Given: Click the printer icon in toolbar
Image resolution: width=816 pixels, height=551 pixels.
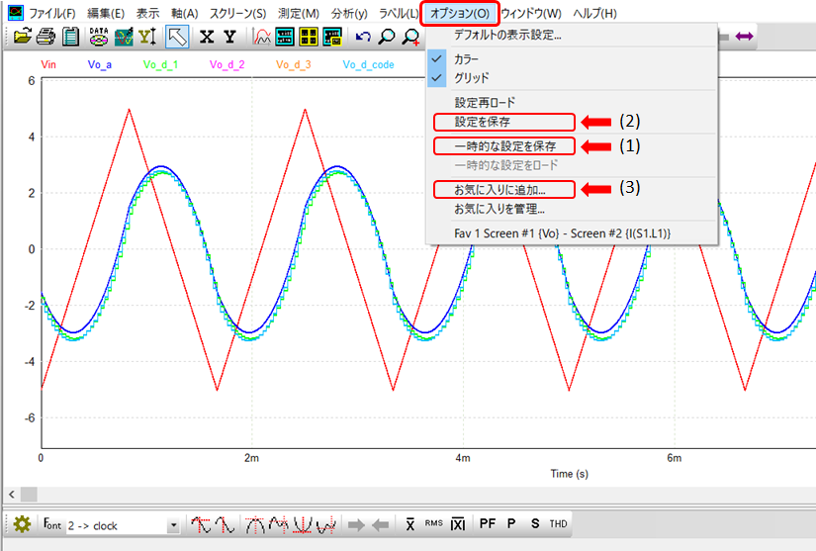Looking at the screenshot, I should pos(45,38).
